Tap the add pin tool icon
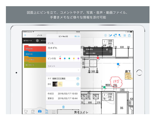Screen dimensions: 157x122 coord(120,35)
